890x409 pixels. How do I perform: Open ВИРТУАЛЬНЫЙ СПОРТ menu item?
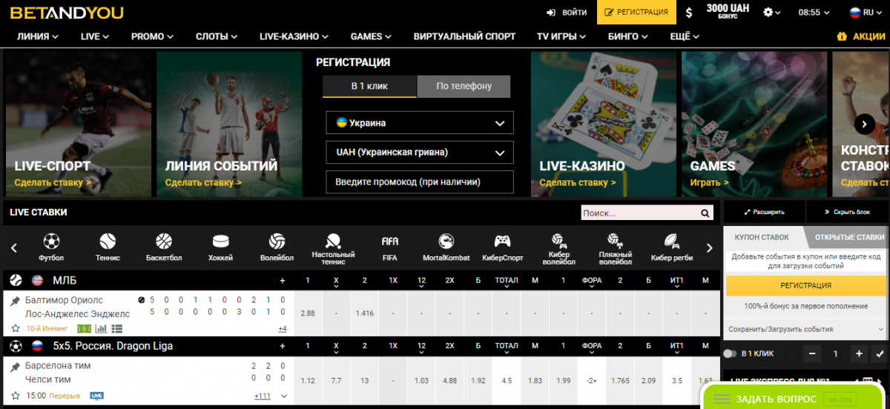point(465,36)
